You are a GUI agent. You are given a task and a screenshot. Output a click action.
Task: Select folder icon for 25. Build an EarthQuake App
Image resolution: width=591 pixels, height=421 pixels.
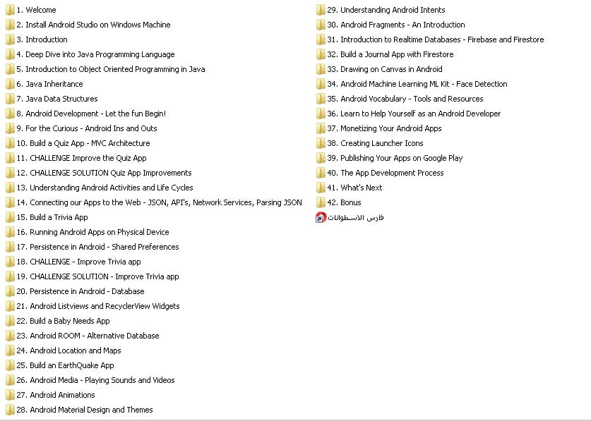tap(10, 365)
